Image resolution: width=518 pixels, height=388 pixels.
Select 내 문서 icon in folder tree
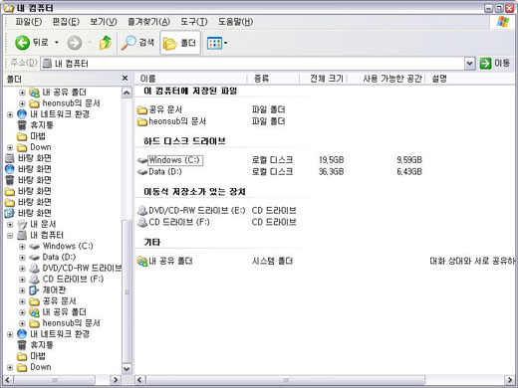pos(22,225)
